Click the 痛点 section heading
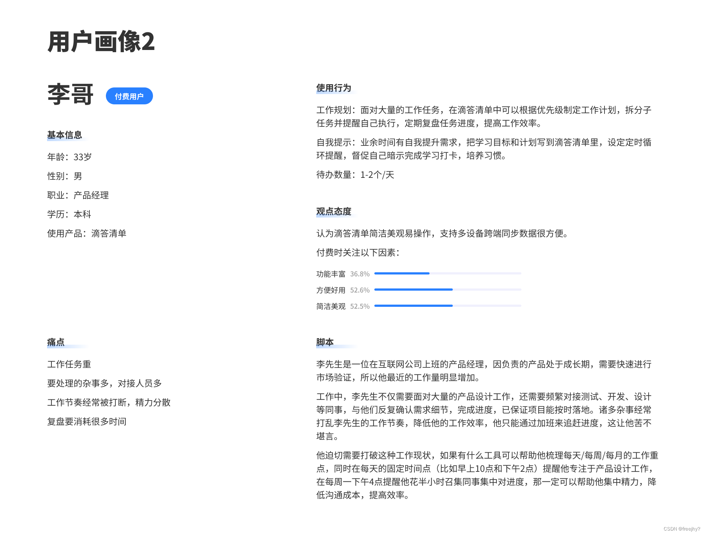Viewport: 706px width, 535px height. 56,342
